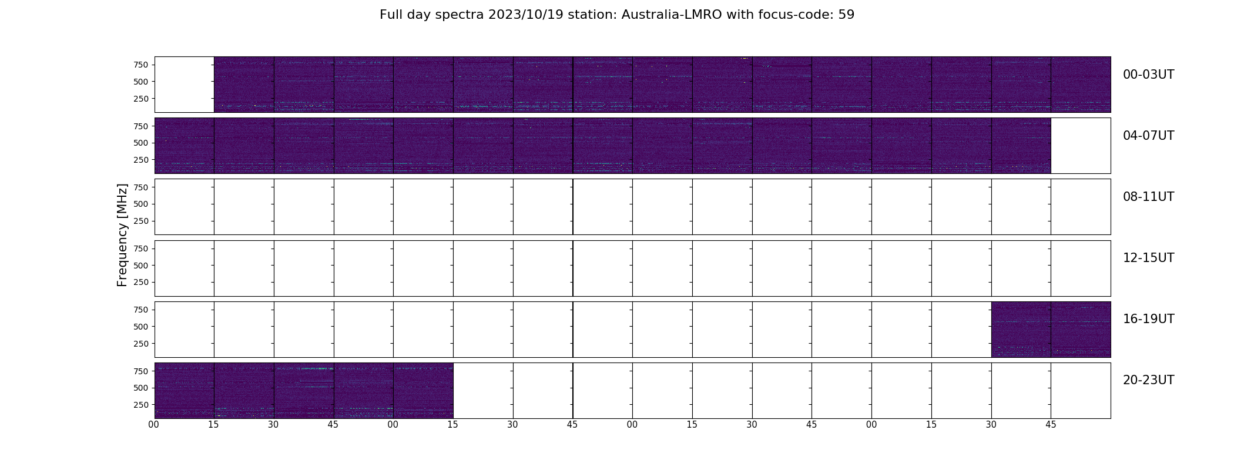Image resolution: width=1234 pixels, height=470 pixels.
Task: Click the 750 tick label of the 08-11UT row
Action: tap(140, 187)
